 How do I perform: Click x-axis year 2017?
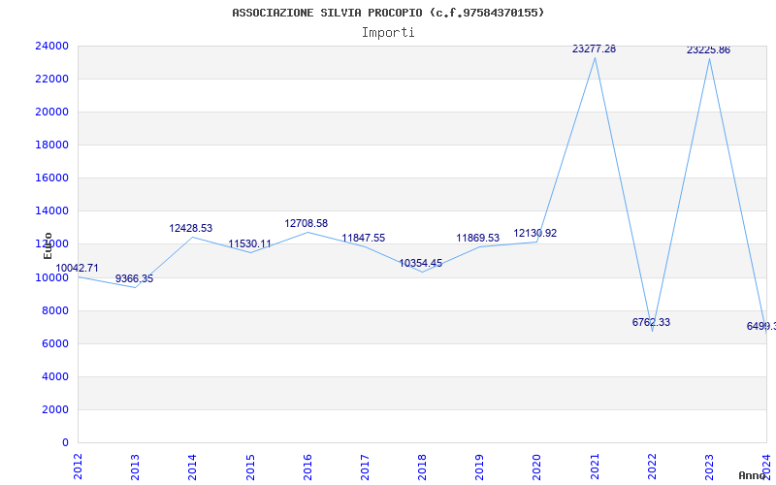[365, 467]
